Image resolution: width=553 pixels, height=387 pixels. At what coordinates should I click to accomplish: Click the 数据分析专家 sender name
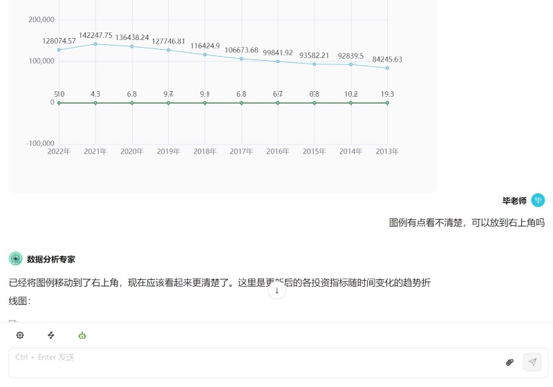(x=51, y=259)
